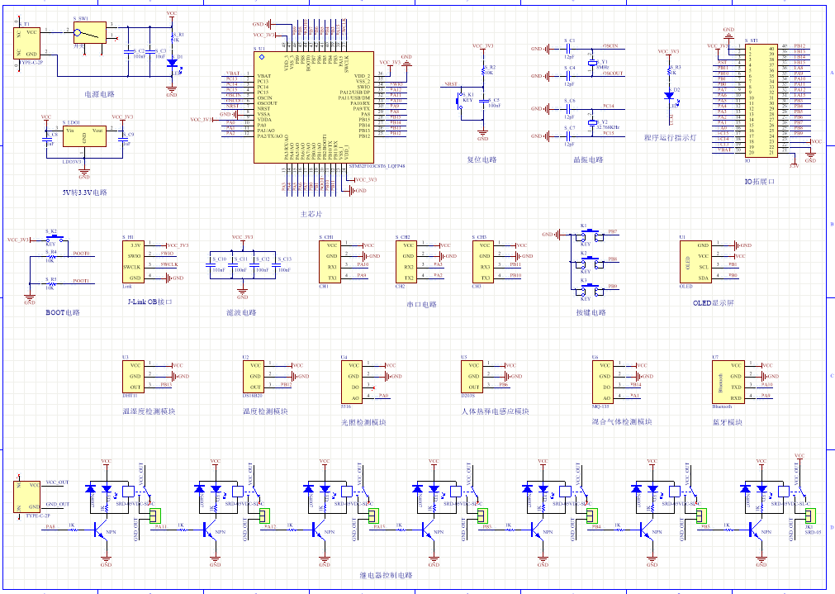Screen dimensions: 835x594
Task: Click the K1 key switch in the button circuit
Action: coord(591,236)
